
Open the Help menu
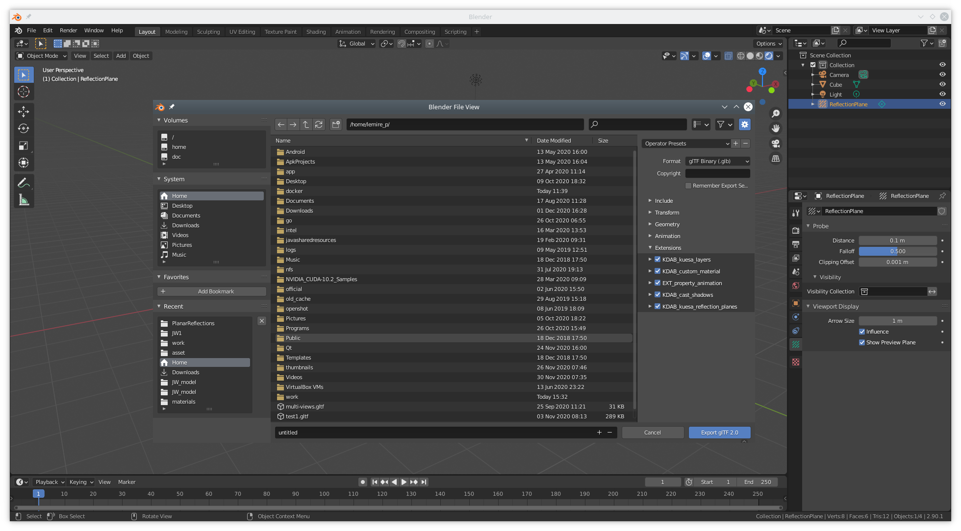[117, 30]
